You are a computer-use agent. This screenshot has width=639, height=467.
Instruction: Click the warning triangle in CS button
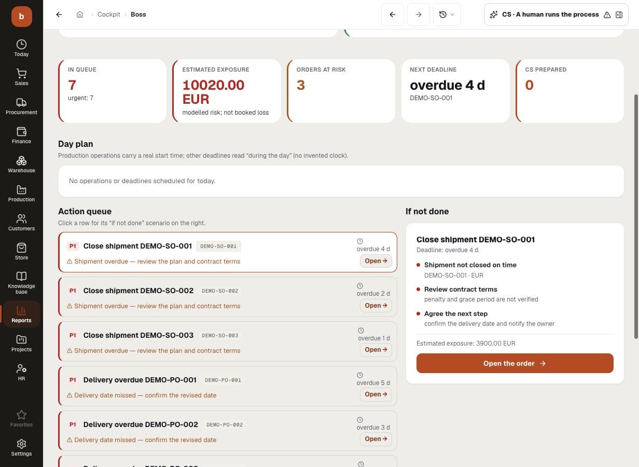click(607, 15)
